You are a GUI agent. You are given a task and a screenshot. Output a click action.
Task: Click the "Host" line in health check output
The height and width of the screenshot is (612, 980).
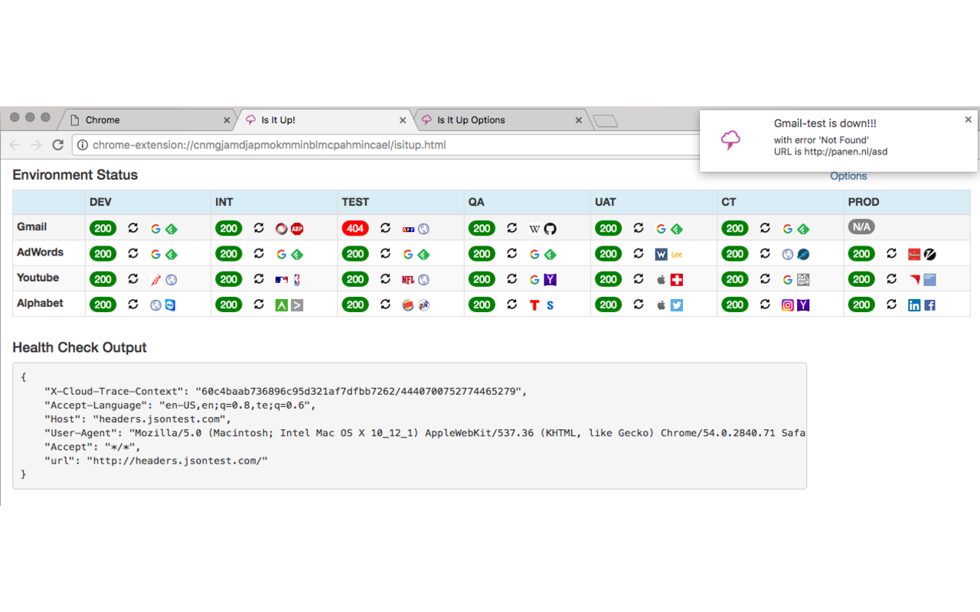pyautogui.click(x=138, y=419)
